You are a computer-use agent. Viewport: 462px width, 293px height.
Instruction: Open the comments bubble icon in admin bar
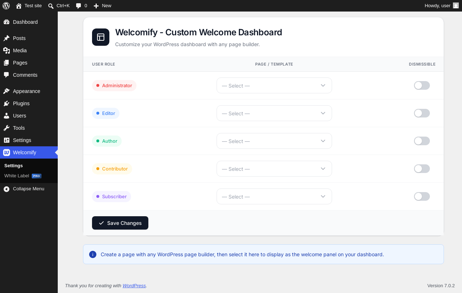[x=78, y=6]
